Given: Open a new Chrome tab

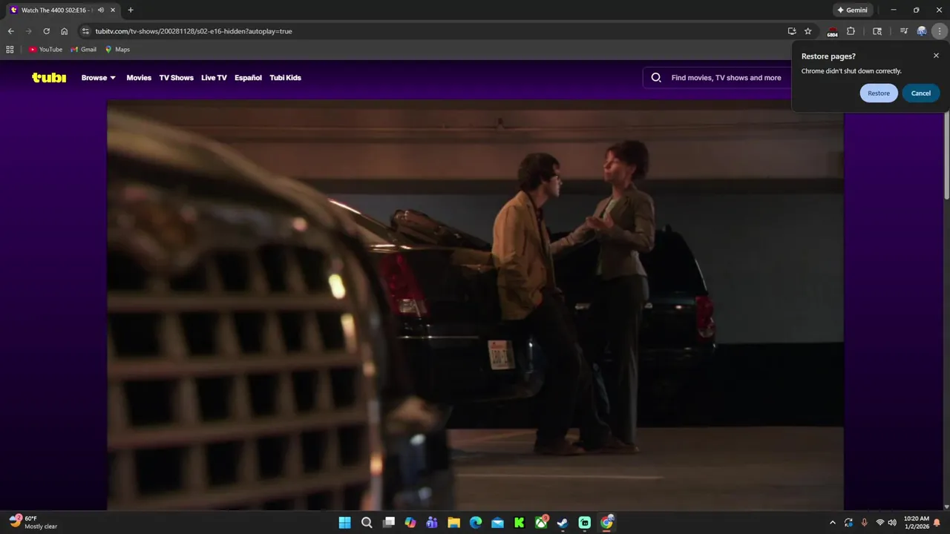Looking at the screenshot, I should [x=131, y=10].
